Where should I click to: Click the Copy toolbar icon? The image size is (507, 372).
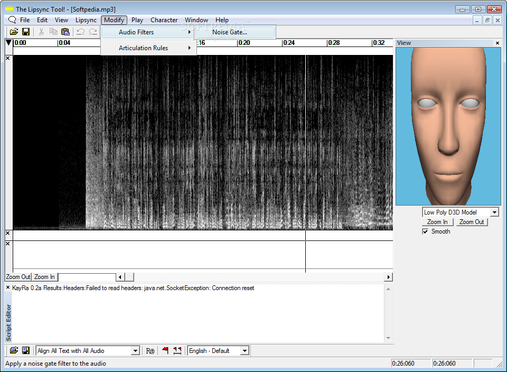53,32
